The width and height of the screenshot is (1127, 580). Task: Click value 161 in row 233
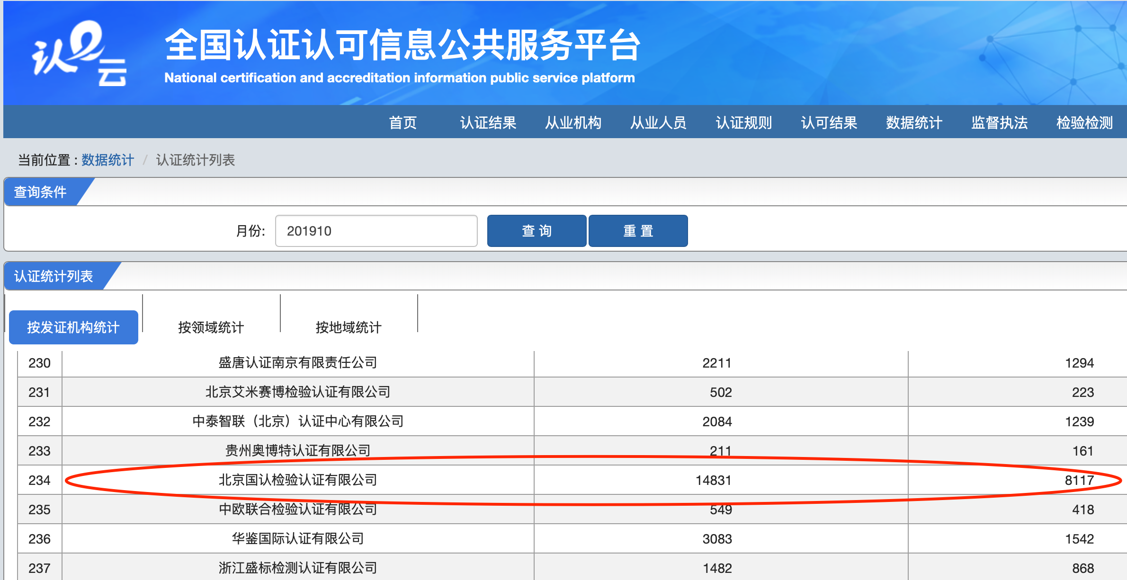(x=1083, y=451)
